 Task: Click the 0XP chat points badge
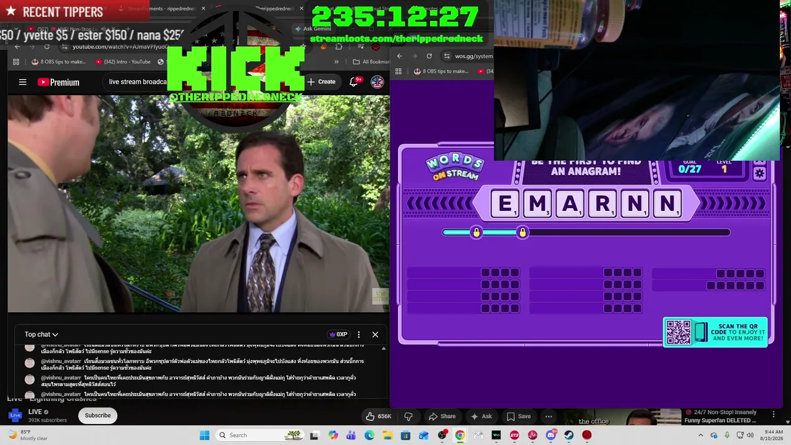coord(338,334)
